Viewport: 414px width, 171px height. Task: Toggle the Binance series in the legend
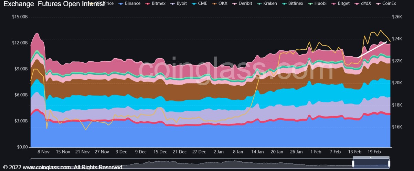[129, 3]
